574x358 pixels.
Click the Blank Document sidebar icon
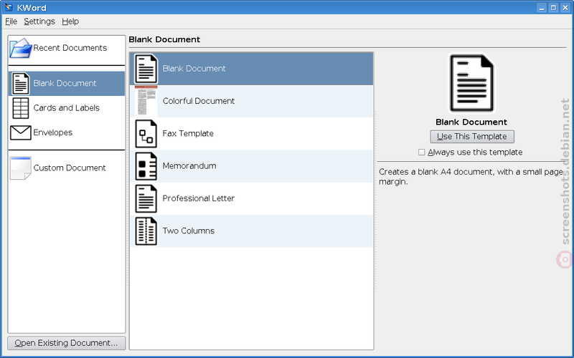point(21,84)
